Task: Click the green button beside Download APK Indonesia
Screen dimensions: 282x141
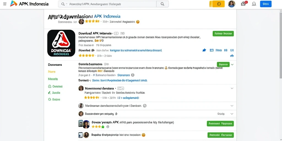Action: pos(223,34)
